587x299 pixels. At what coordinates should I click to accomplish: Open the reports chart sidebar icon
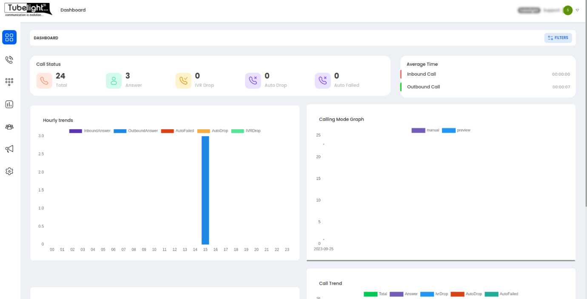[x=9, y=104]
